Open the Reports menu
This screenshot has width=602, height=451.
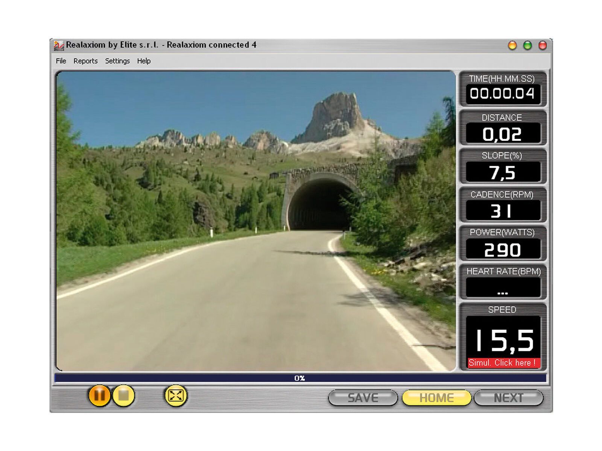point(86,61)
